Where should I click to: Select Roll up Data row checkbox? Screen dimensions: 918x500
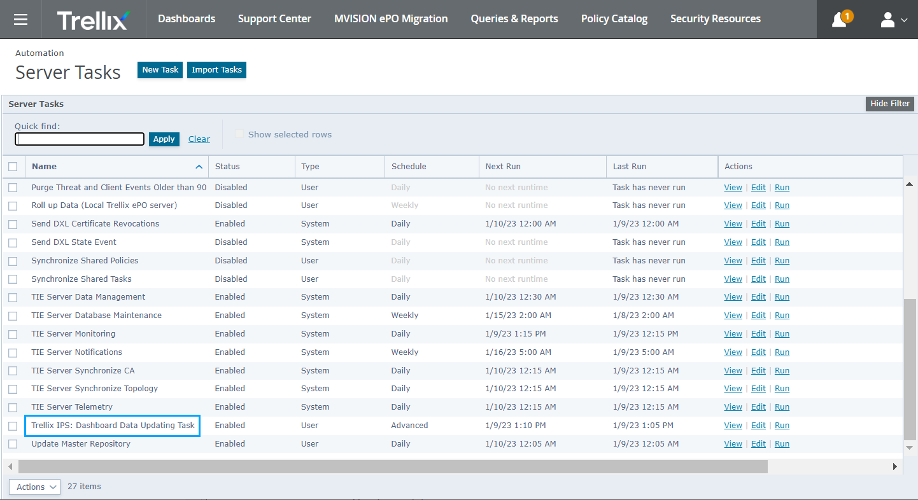(x=13, y=205)
